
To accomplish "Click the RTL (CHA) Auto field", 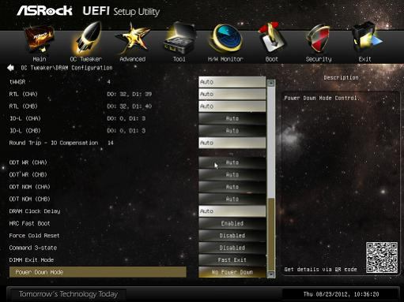I will pyautogui.click(x=232, y=94).
